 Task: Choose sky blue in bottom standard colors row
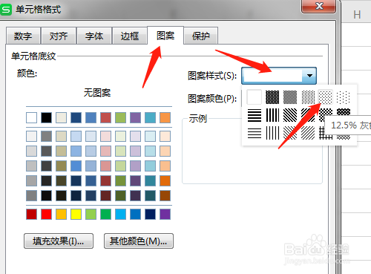[120, 214]
